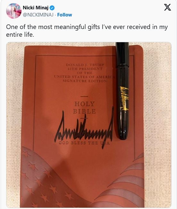Click the Nicki Minaj display name
The height and width of the screenshot is (209, 177).
point(36,8)
